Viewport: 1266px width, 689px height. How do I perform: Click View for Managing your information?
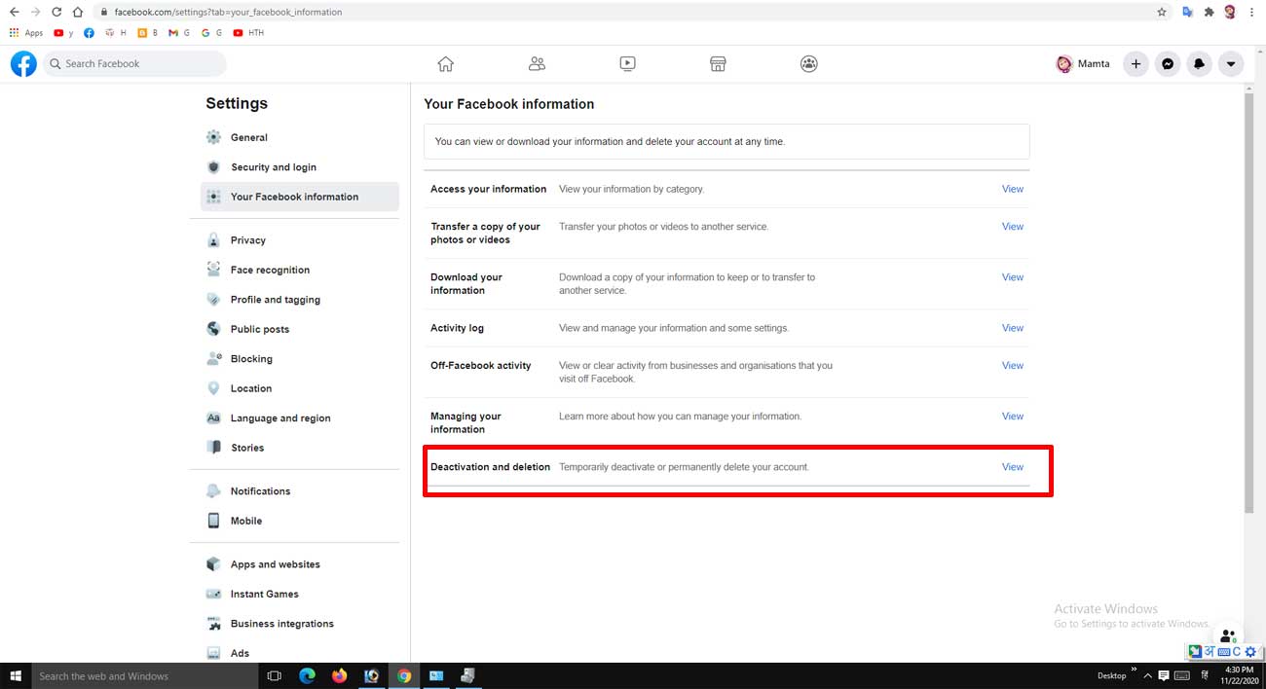tap(1013, 417)
